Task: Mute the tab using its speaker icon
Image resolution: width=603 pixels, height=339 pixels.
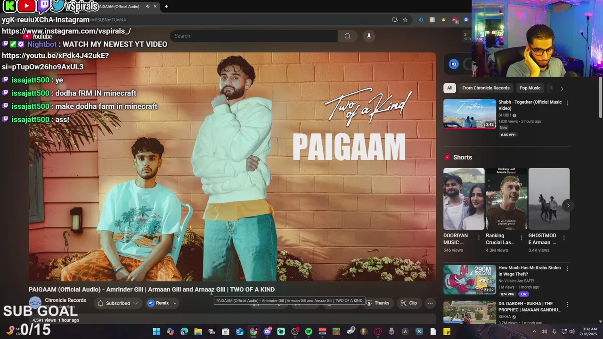Action: point(147,6)
